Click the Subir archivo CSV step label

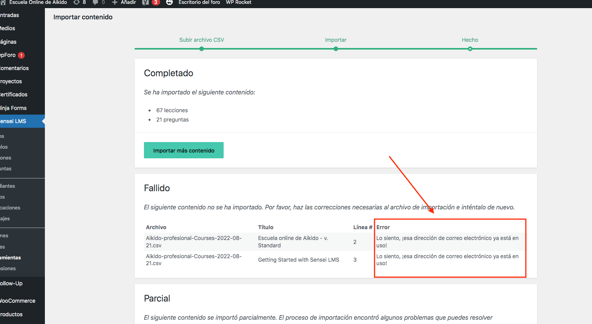(202, 40)
